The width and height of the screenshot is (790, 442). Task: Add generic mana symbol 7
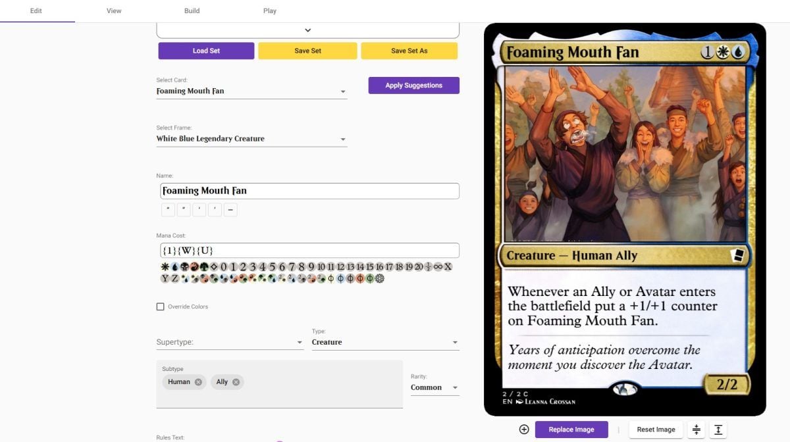pyautogui.click(x=292, y=267)
